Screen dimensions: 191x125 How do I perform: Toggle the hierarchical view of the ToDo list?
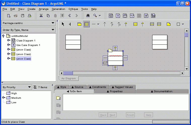[x=35, y=87]
